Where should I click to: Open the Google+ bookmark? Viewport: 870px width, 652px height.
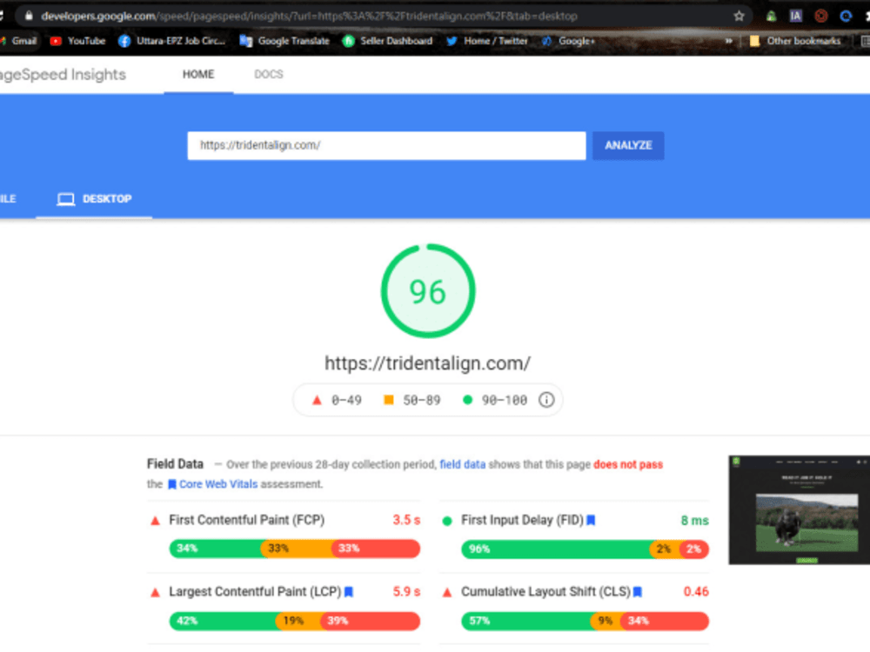pos(568,41)
